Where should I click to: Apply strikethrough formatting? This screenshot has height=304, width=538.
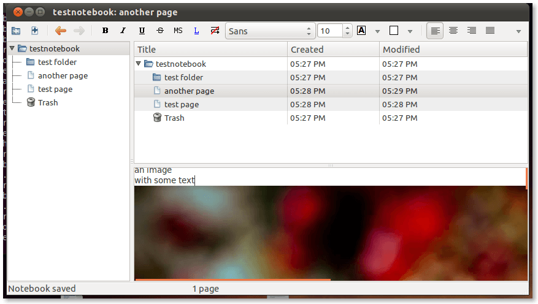click(160, 31)
